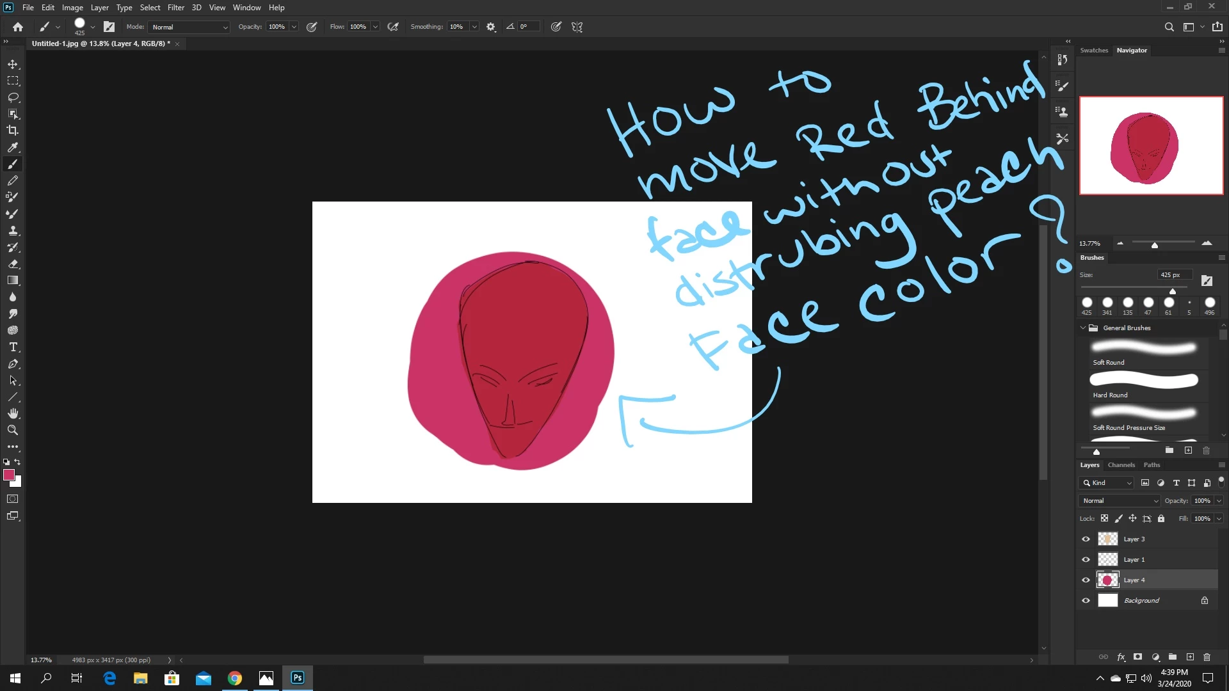Switch to the Swatches tab
The height and width of the screenshot is (691, 1229).
[1094, 51]
